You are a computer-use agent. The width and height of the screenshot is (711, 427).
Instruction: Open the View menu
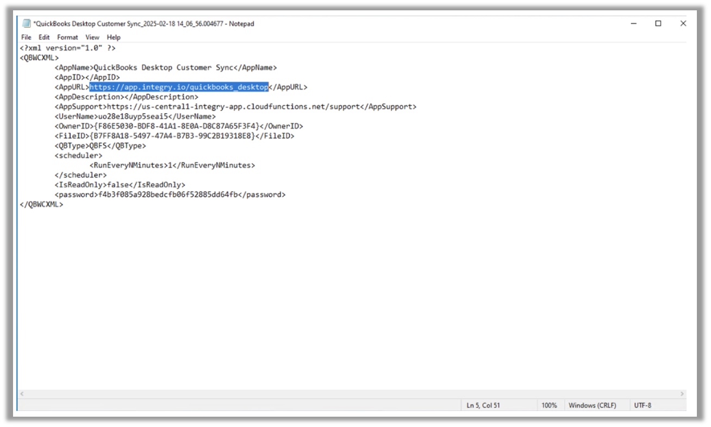click(92, 37)
